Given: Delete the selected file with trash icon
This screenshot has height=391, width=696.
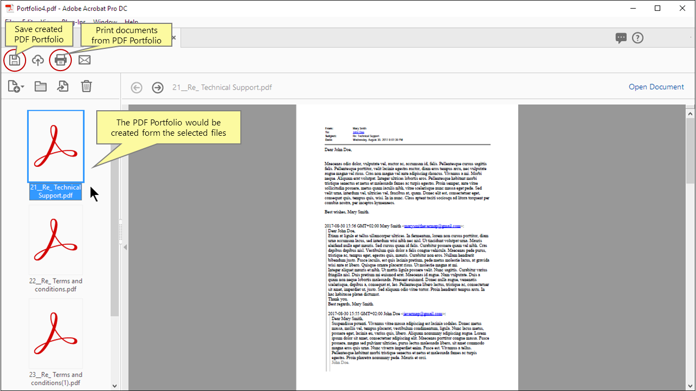Looking at the screenshot, I should point(86,86).
